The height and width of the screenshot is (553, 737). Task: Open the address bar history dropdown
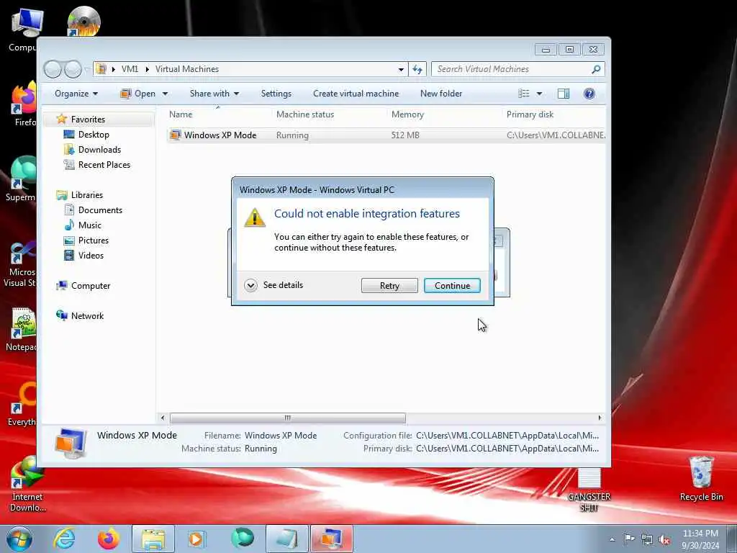coord(401,69)
